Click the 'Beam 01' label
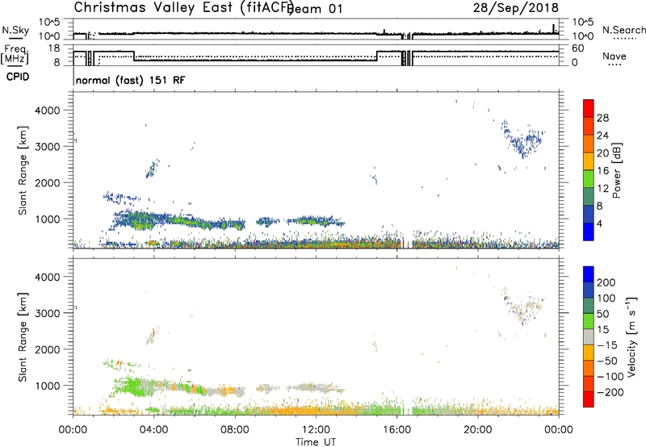This screenshot has height=447, width=646. (x=315, y=8)
